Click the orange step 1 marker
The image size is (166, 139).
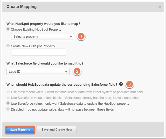[81, 36]
